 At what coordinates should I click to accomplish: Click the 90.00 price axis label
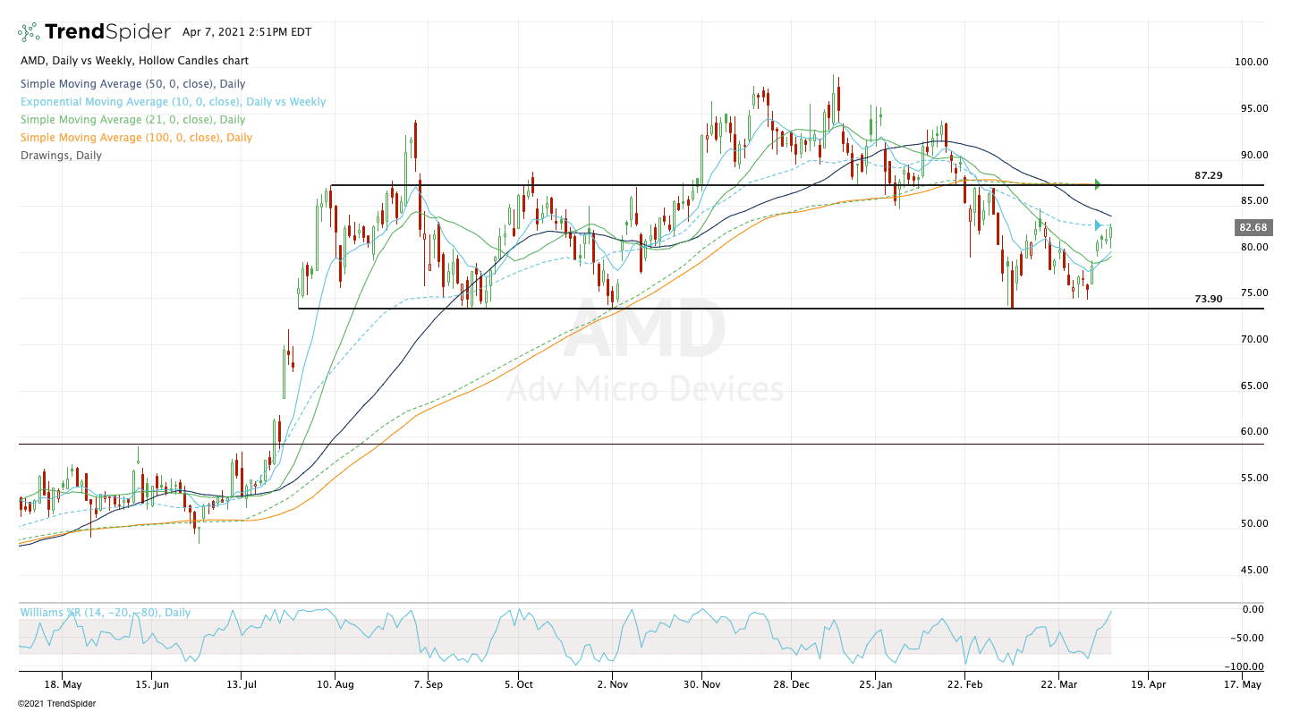click(x=1253, y=155)
